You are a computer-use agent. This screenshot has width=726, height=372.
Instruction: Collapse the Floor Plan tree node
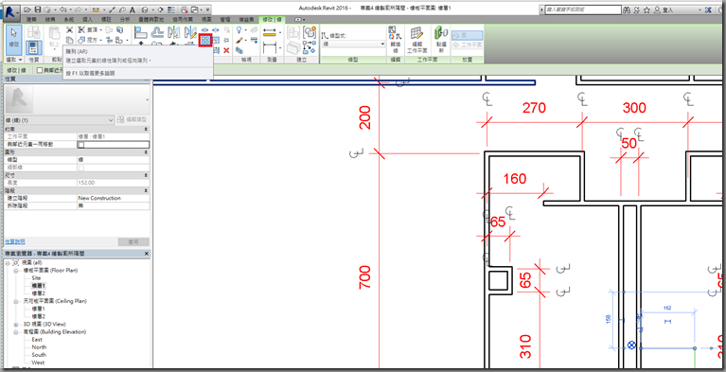pos(15,270)
